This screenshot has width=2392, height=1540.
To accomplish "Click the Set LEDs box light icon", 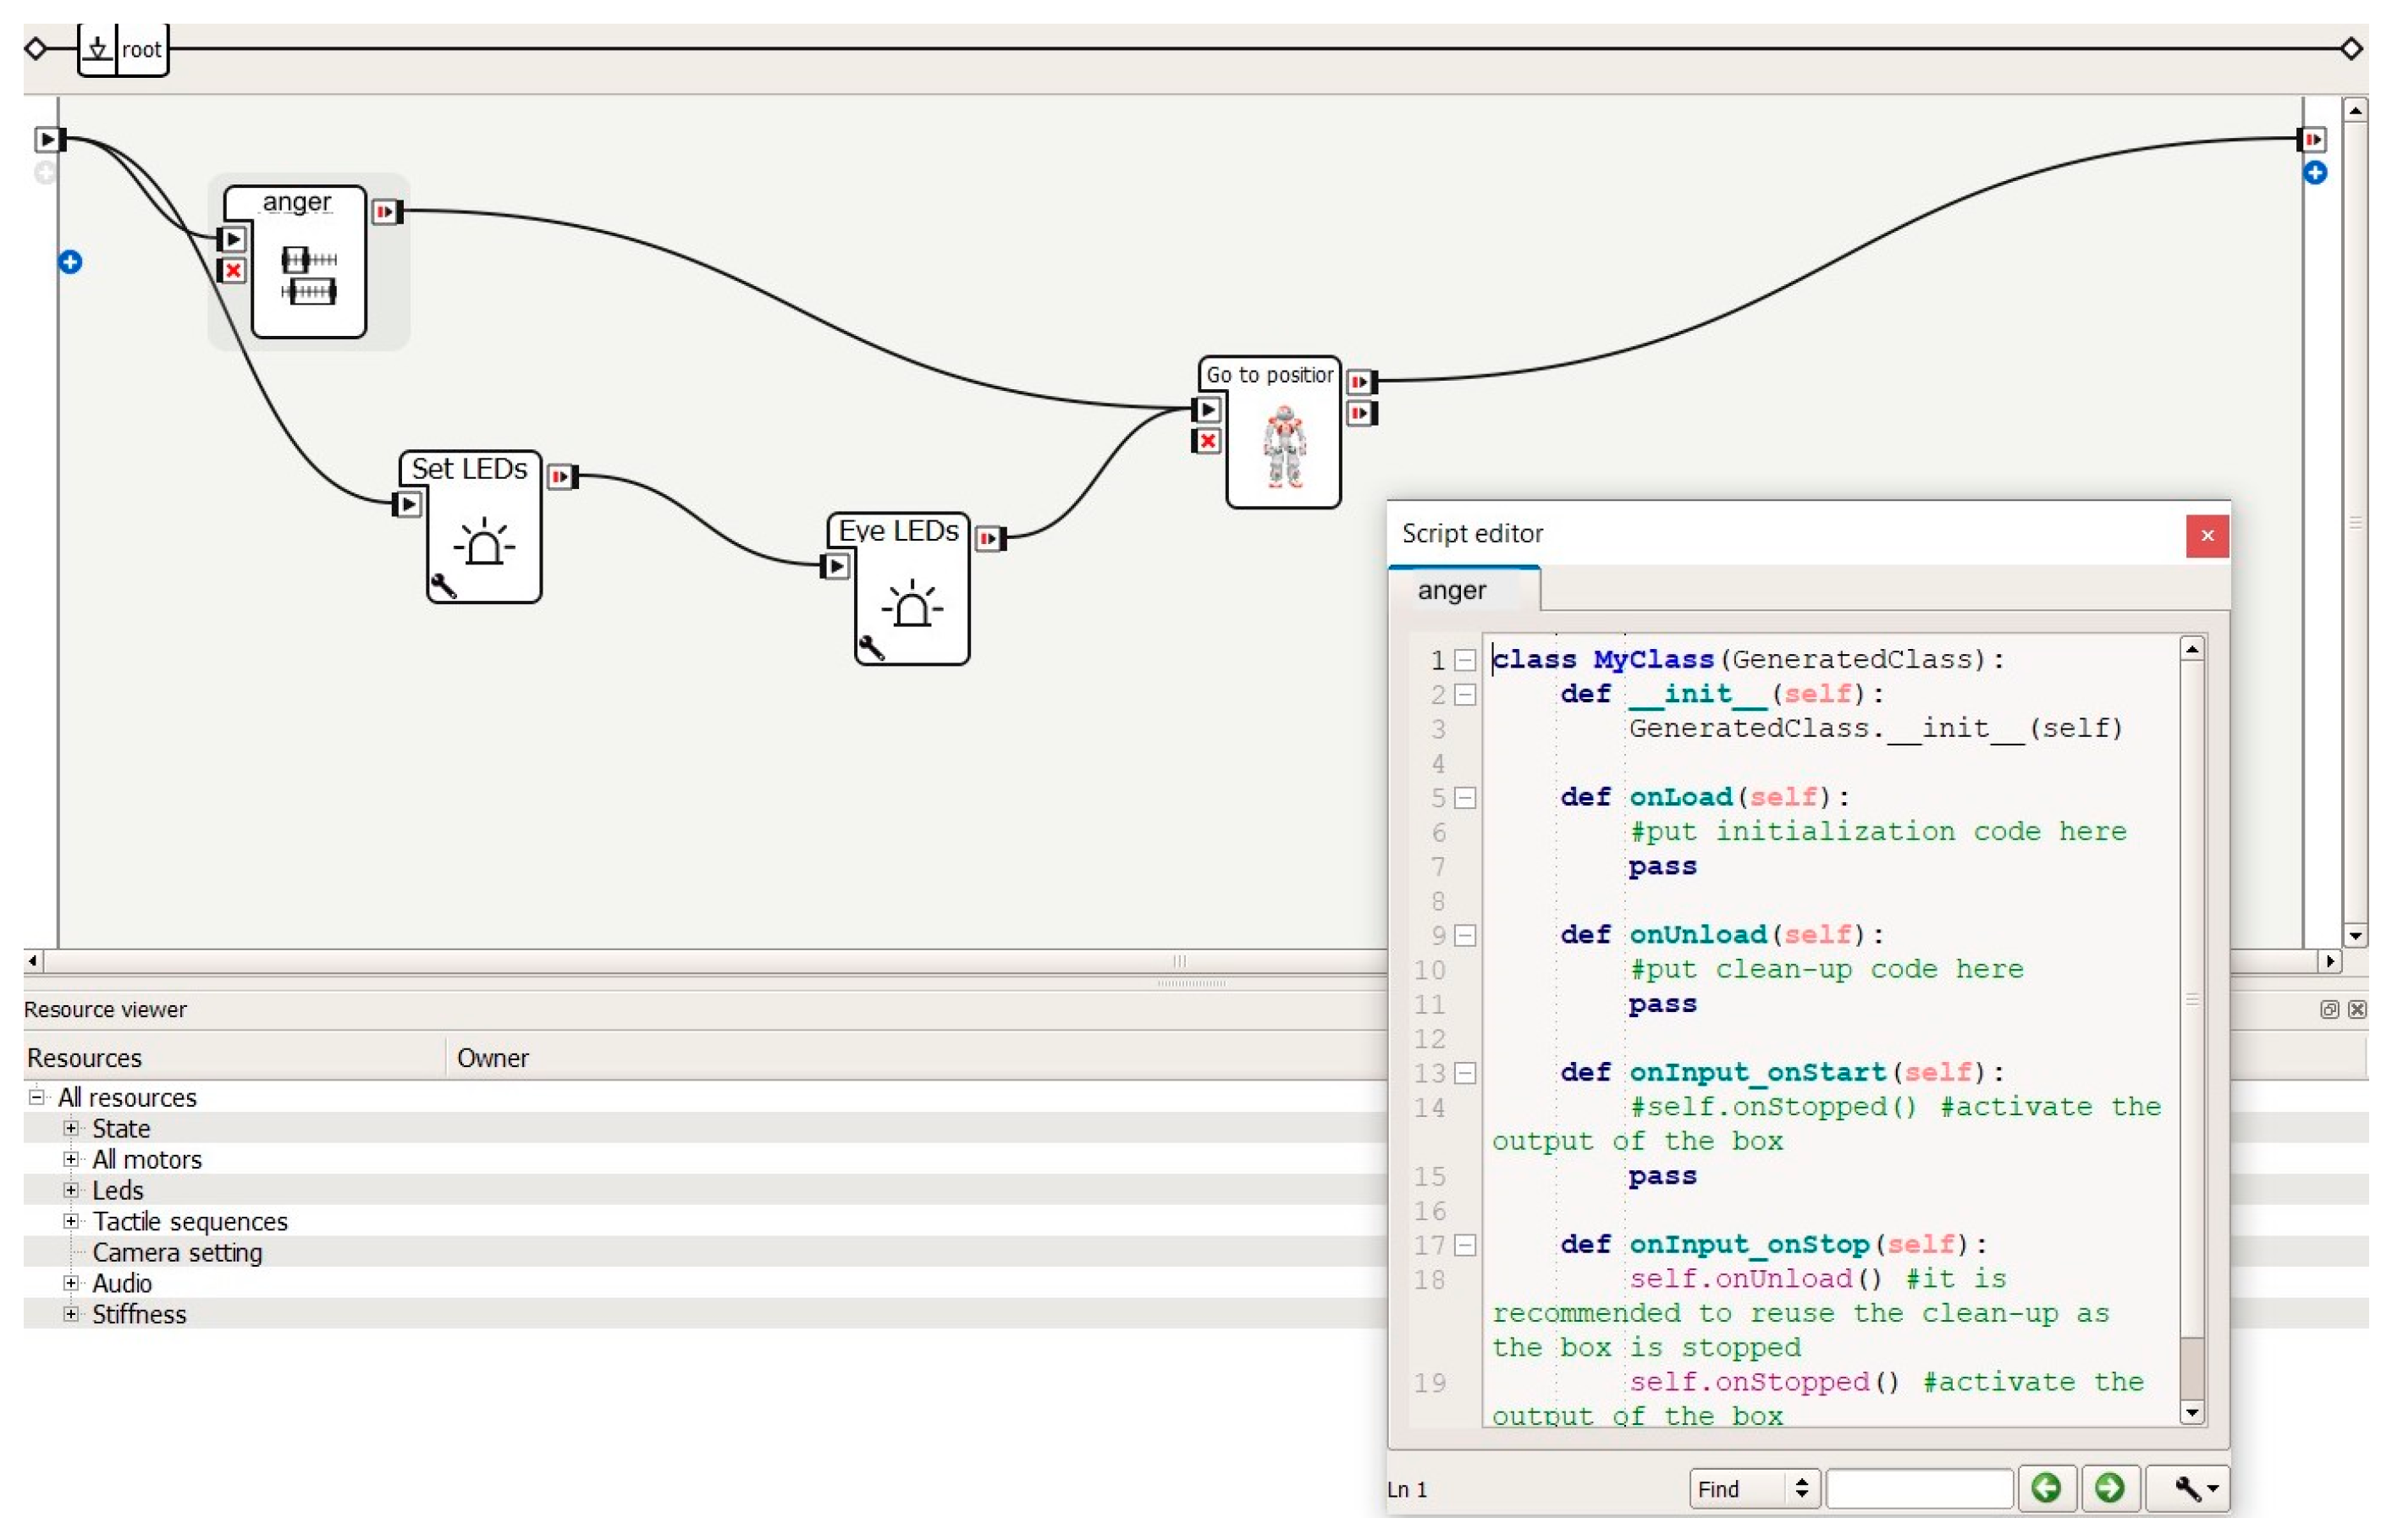I will (x=485, y=545).
